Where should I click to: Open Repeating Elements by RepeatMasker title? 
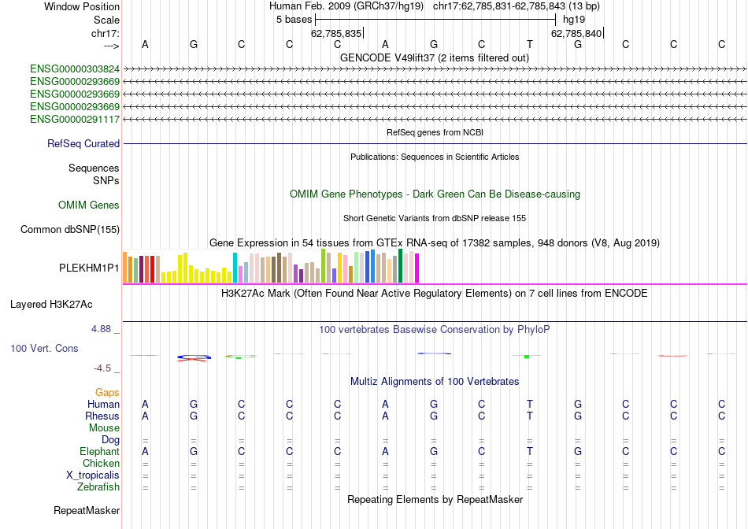tap(435, 499)
